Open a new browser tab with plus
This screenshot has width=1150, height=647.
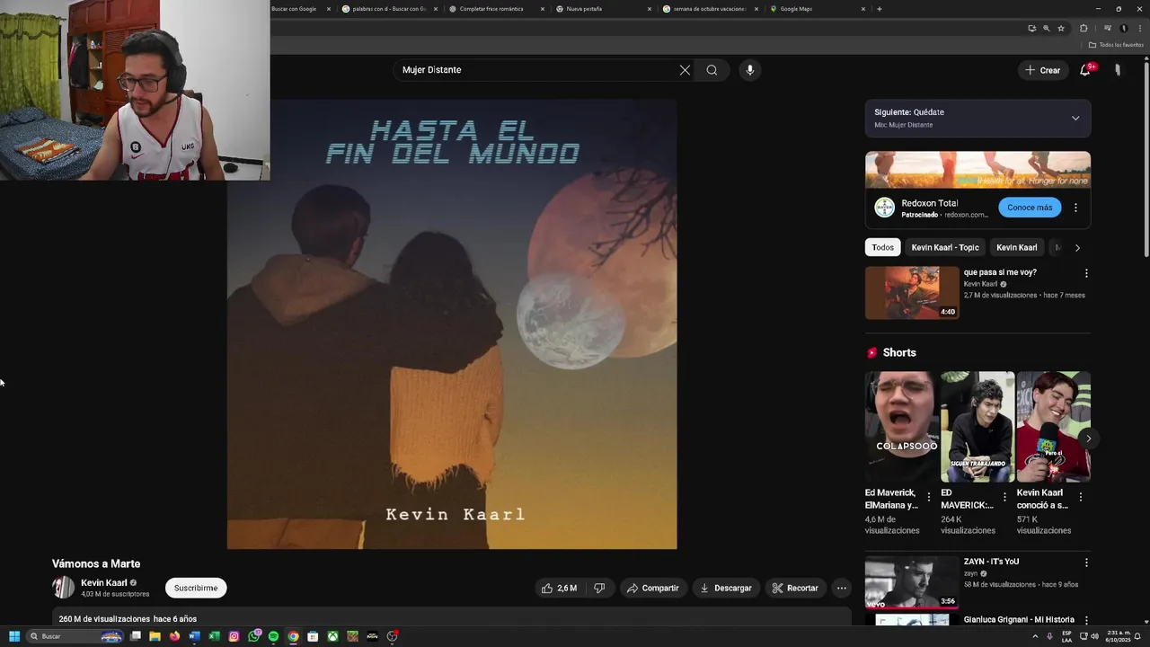coord(879,9)
